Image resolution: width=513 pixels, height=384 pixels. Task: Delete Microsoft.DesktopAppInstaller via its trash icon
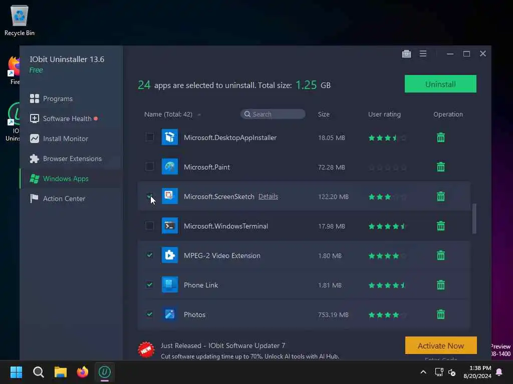441,137
